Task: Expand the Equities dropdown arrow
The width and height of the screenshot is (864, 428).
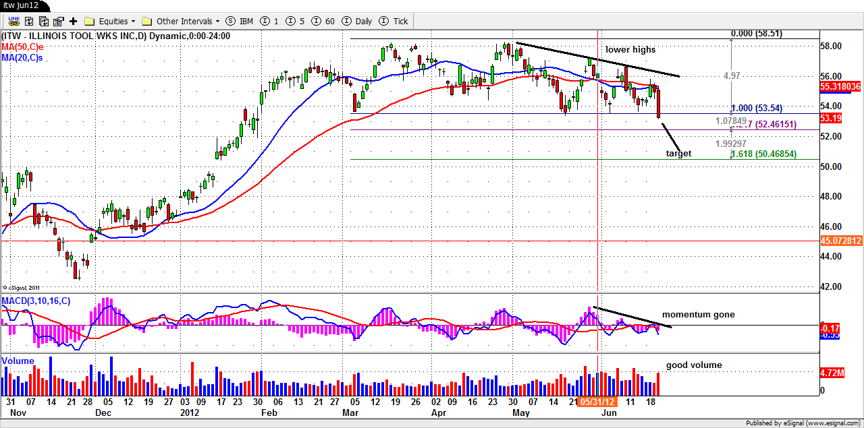Action: (x=133, y=22)
